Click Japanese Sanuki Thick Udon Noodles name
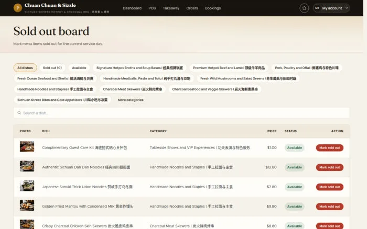367x229 pixels. click(88, 187)
